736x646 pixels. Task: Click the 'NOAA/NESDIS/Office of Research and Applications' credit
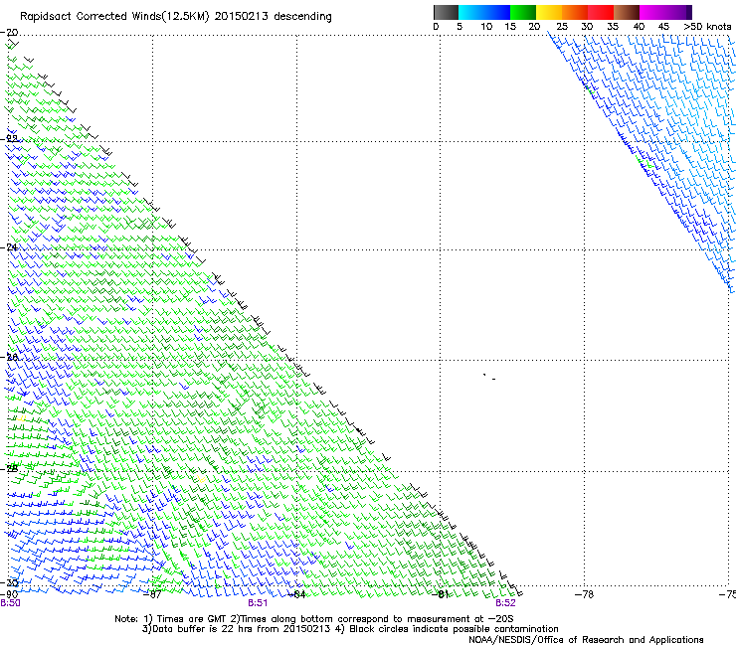point(586,640)
